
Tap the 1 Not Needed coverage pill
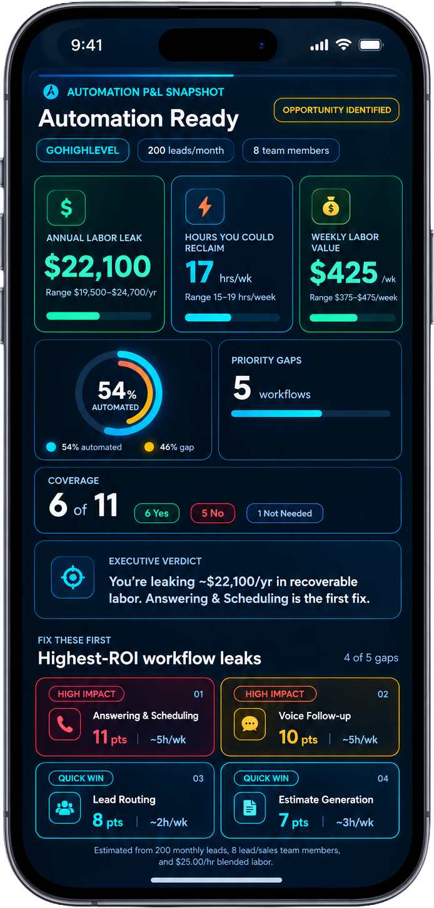285,513
